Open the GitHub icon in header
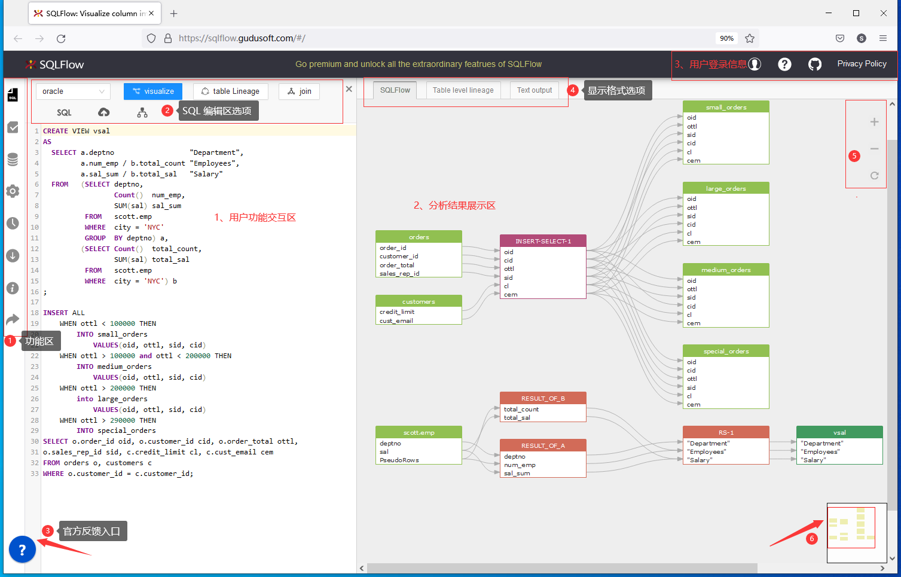Viewport: 901px width, 577px height. click(815, 64)
